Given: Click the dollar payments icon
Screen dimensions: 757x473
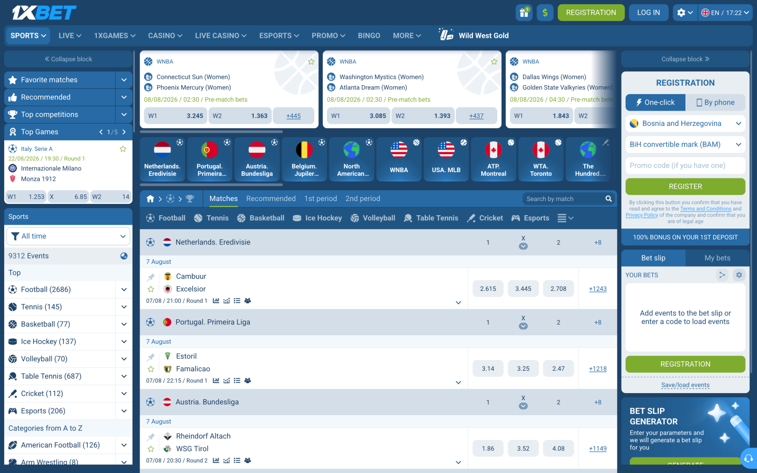Looking at the screenshot, I should (x=545, y=13).
